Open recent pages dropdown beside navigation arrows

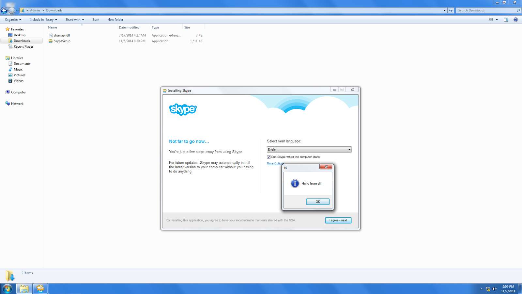click(17, 10)
